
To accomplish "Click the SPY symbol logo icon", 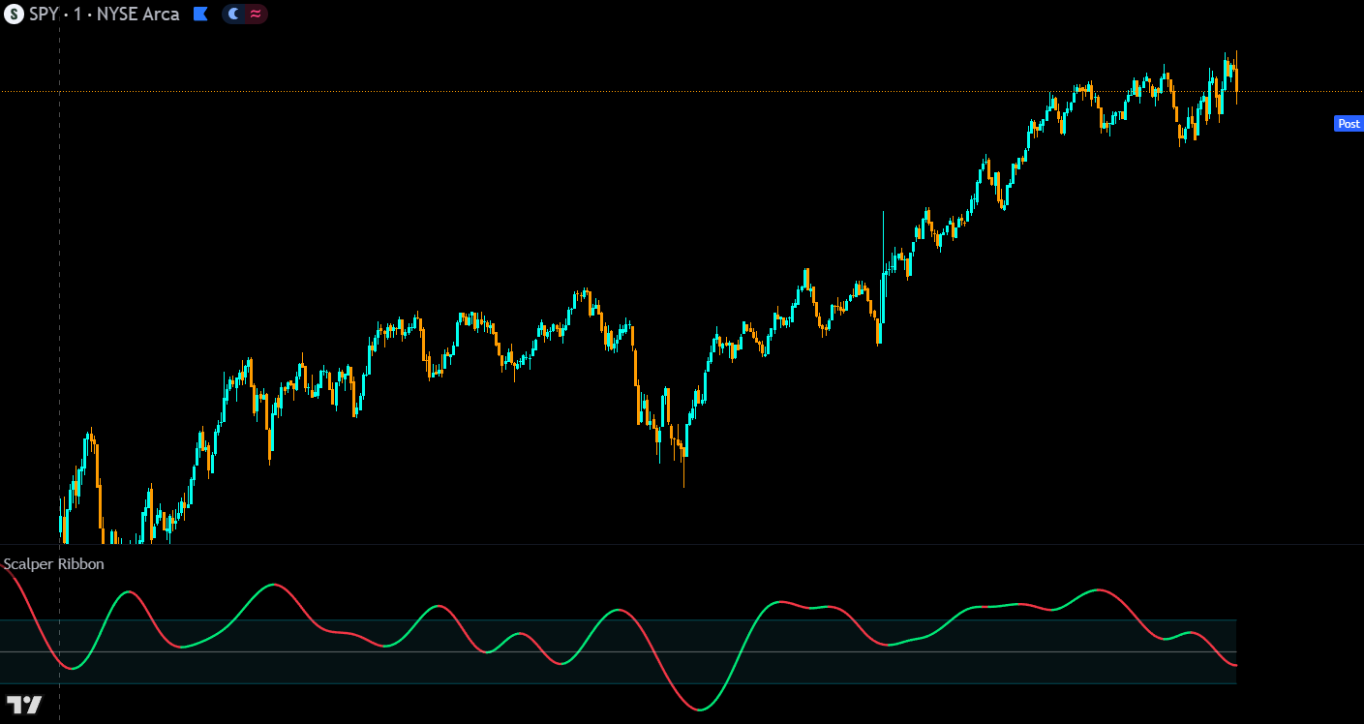I will click(x=14, y=15).
